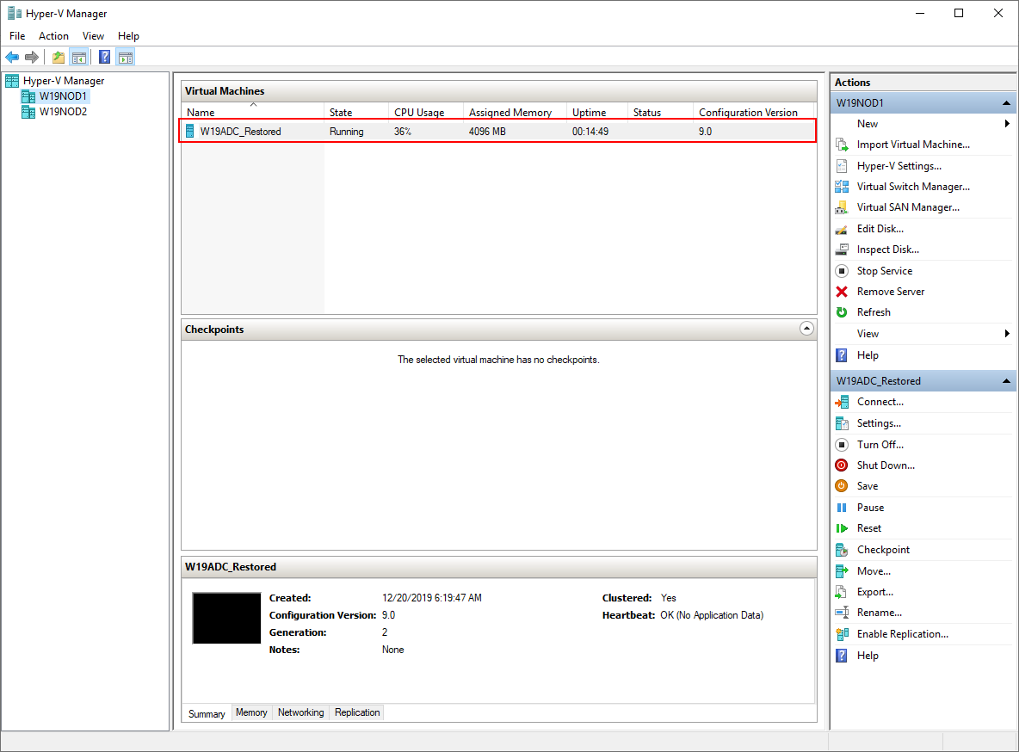The image size is (1019, 752).
Task: Click the Forward arrow toolbar icon
Action: [x=32, y=57]
